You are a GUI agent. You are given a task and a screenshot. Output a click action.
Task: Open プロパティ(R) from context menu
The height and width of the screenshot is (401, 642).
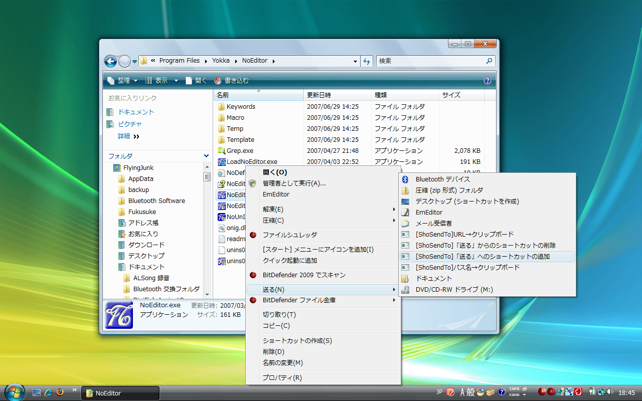click(x=323, y=378)
